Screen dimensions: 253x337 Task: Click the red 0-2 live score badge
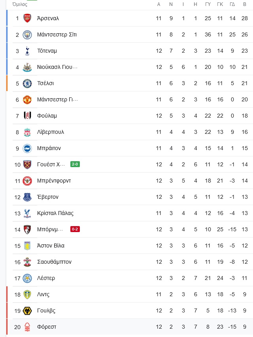click(x=75, y=229)
